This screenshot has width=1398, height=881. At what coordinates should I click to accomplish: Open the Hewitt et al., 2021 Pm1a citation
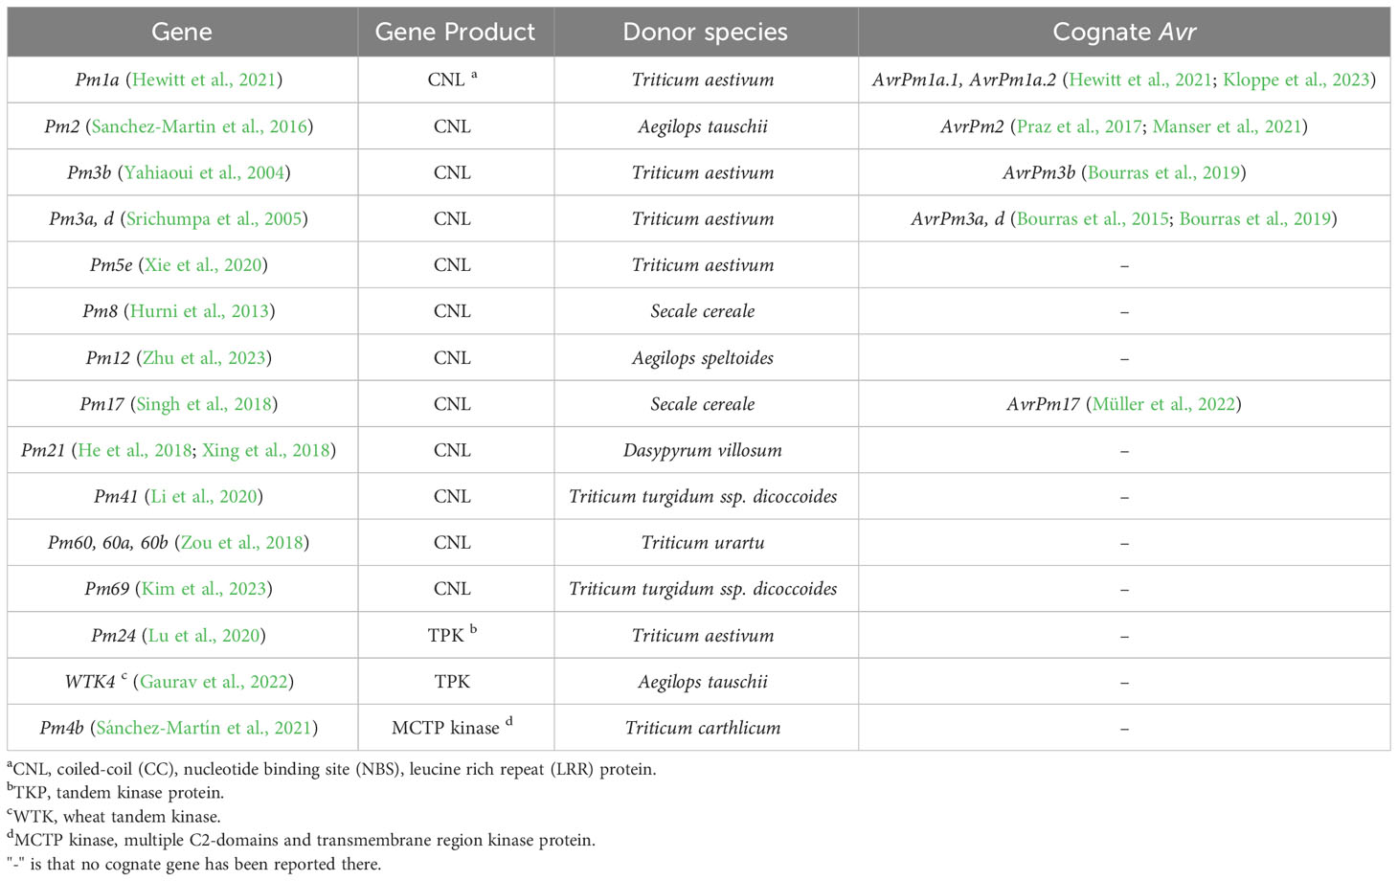[204, 80]
